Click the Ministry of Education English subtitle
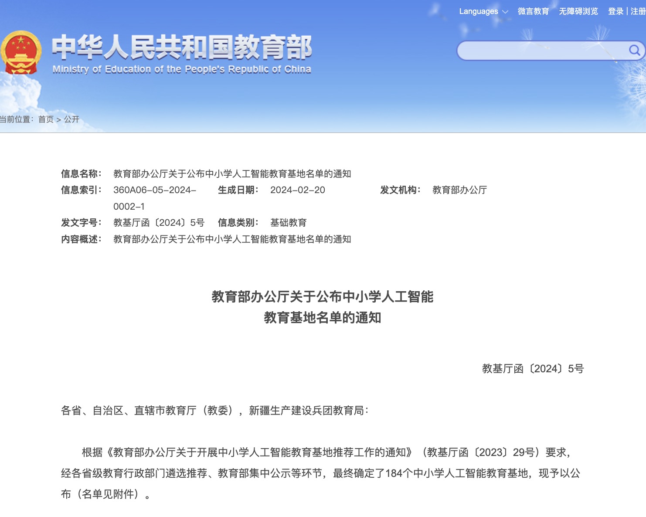Viewport: 646px width, 517px height. (182, 69)
